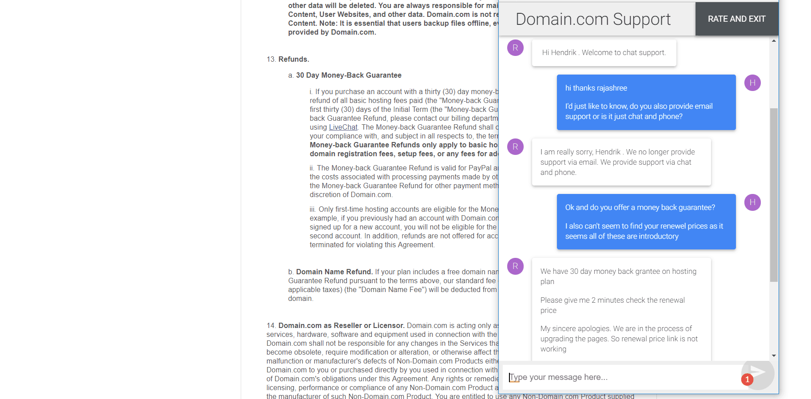
Task: Click the chat scroll-down arrow
Action: [x=774, y=356]
